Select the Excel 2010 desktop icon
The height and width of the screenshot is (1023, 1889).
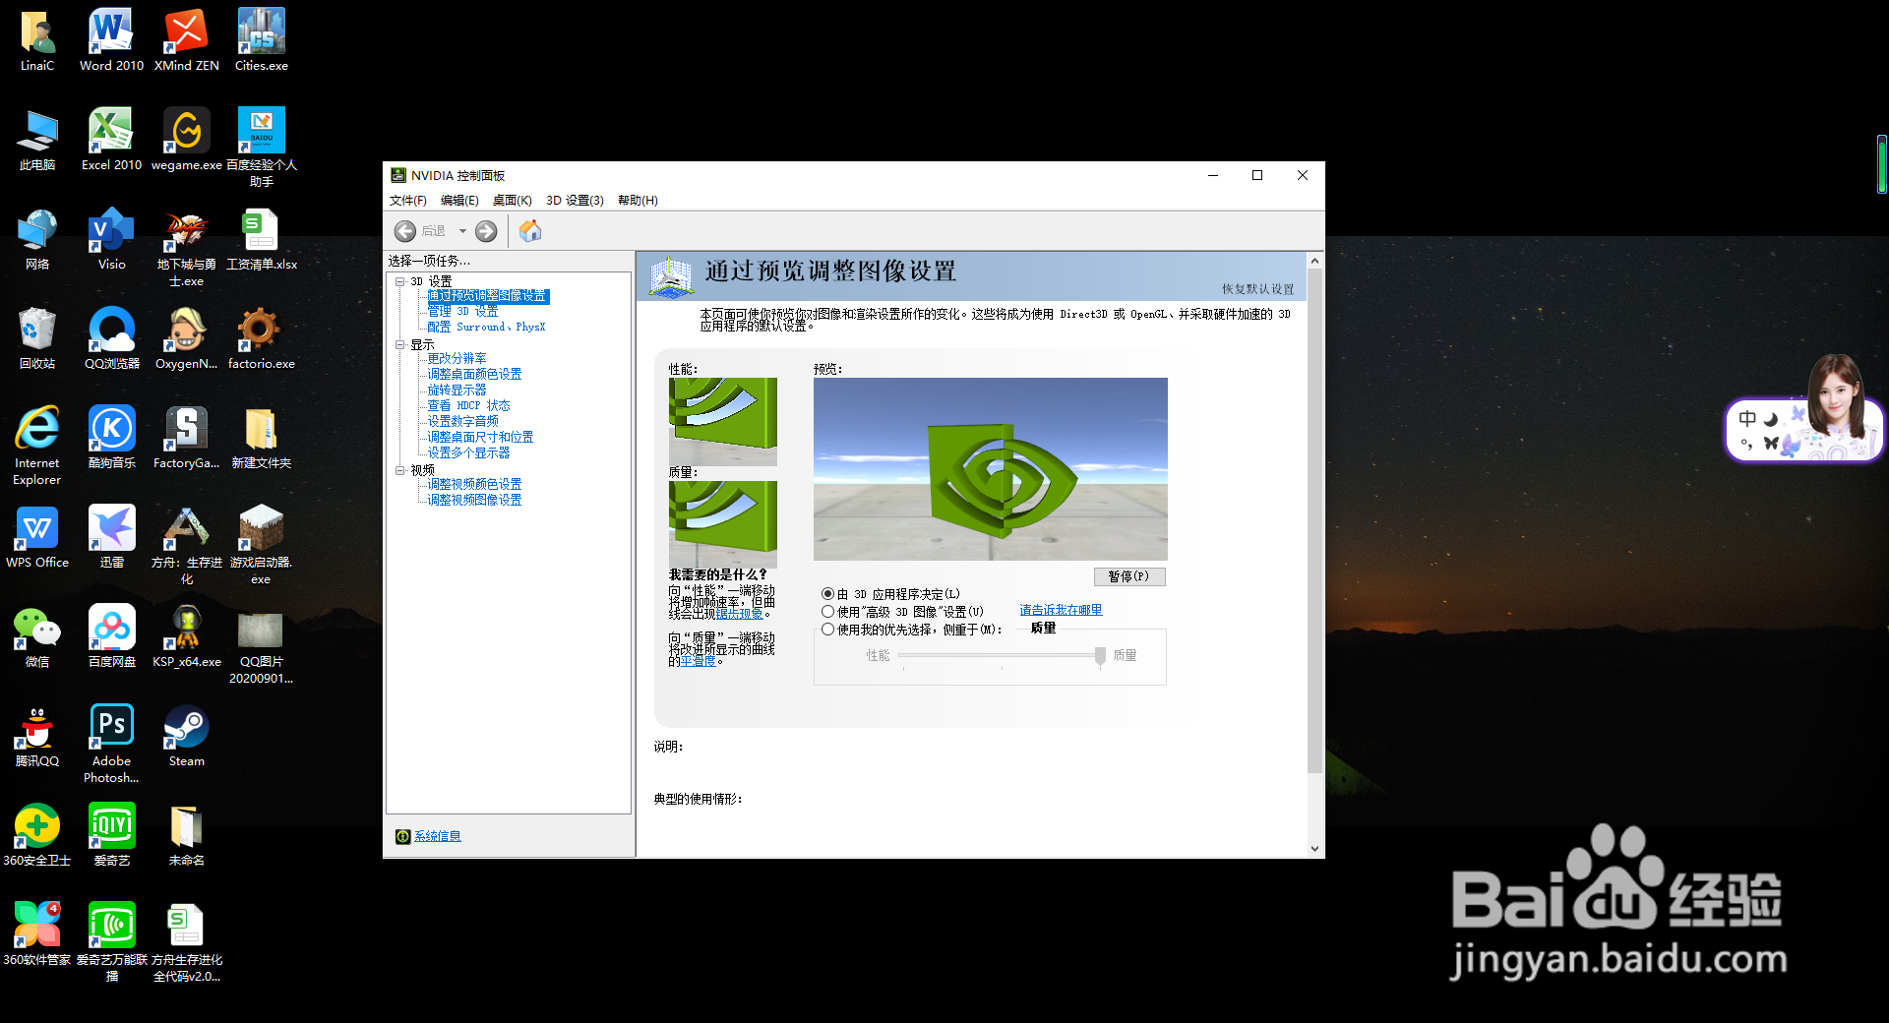(x=111, y=140)
